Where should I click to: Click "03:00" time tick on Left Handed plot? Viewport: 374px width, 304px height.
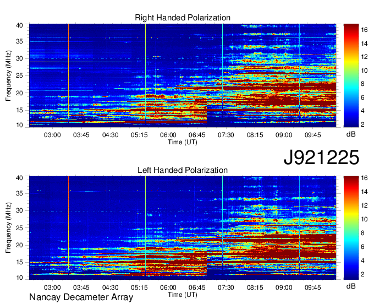tap(52, 287)
